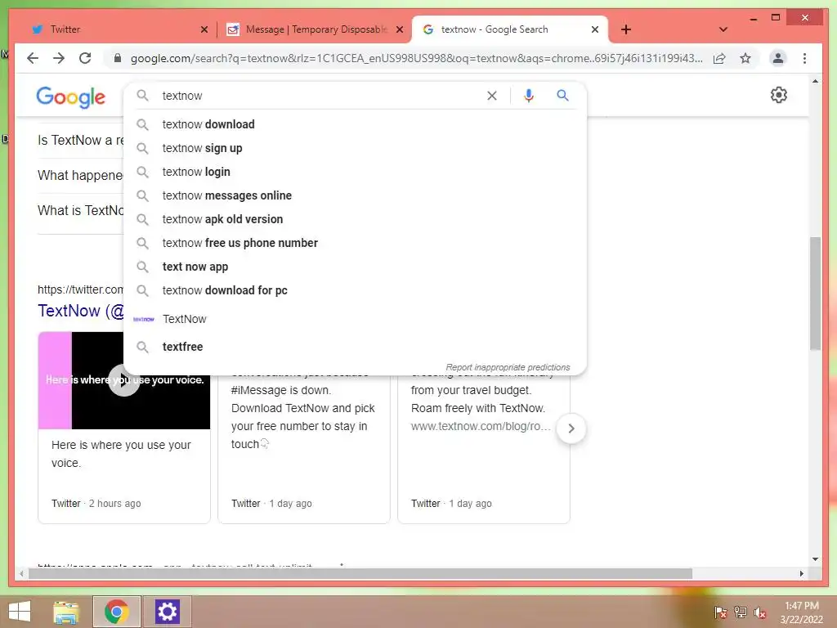The image size is (837, 628).
Task: Share this page via the share icon
Action: [x=719, y=58]
